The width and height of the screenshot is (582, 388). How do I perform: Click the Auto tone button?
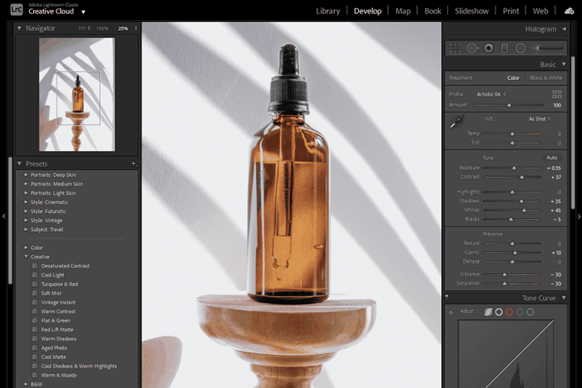click(551, 158)
